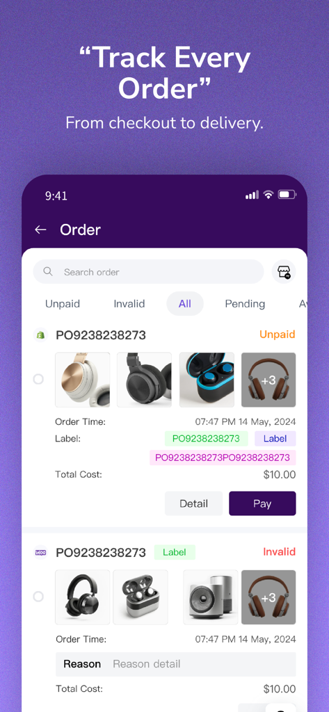This screenshot has width=329, height=712.
Task: Tap the cellular signal icon
Action: [252, 195]
